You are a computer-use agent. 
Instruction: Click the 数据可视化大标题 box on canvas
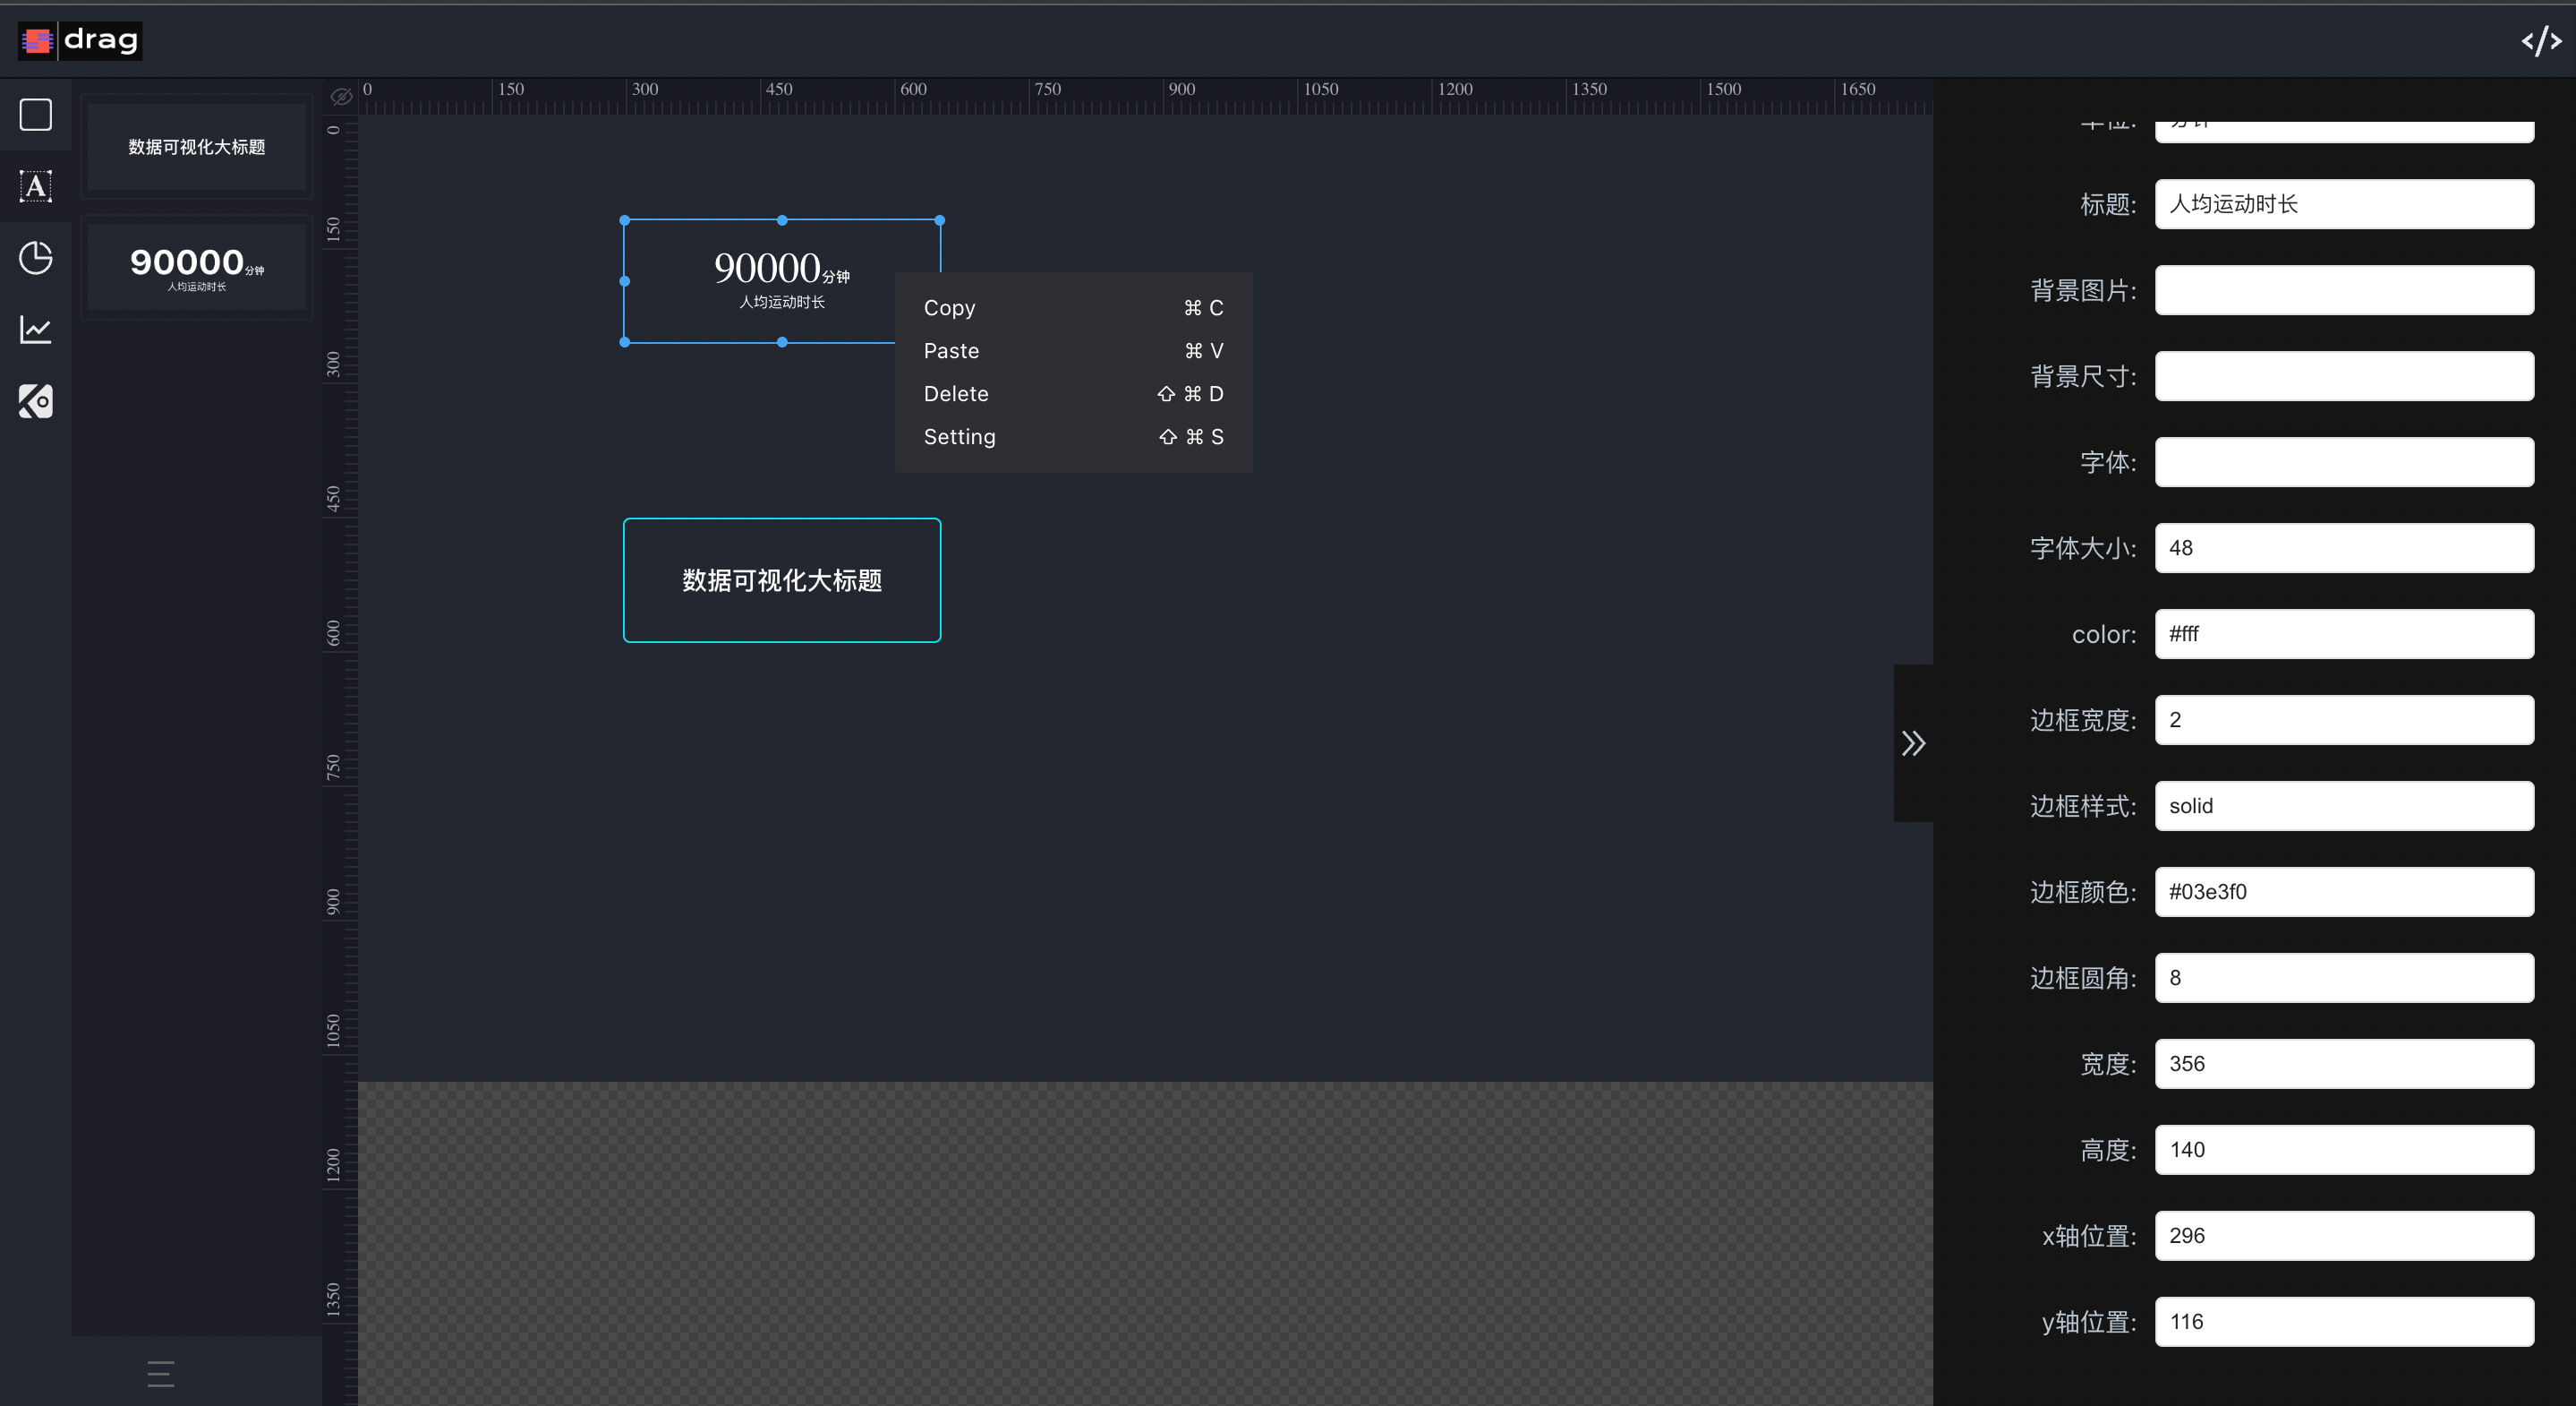point(782,580)
